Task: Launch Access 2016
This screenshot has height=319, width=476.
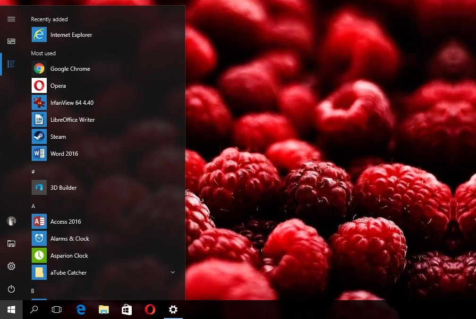Action: point(66,221)
